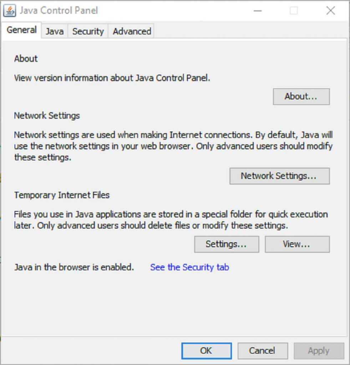
Task: Select the General tab
Action: [22, 30]
